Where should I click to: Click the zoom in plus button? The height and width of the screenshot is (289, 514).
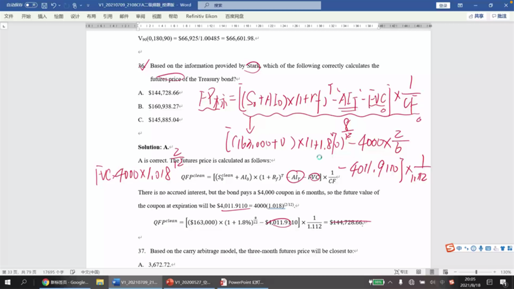[494, 272]
